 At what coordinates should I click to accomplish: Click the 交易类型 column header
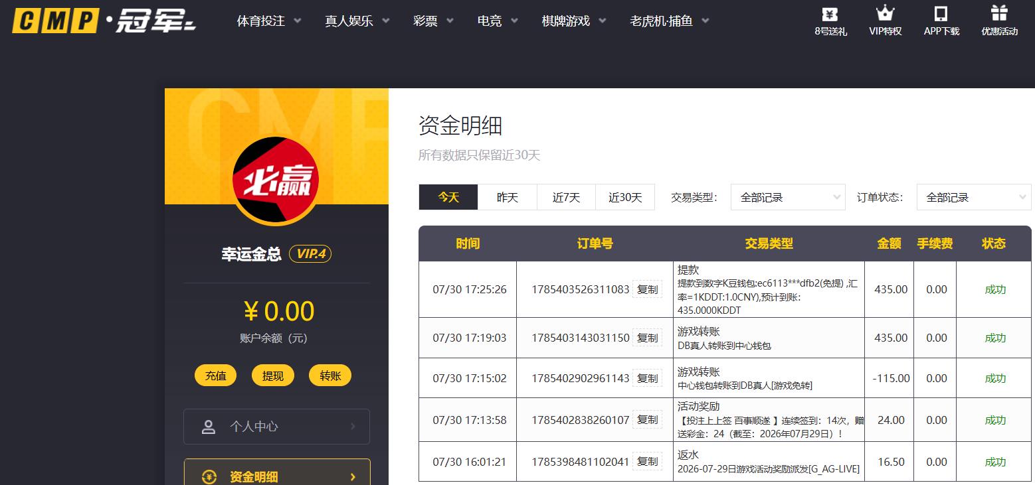[769, 243]
